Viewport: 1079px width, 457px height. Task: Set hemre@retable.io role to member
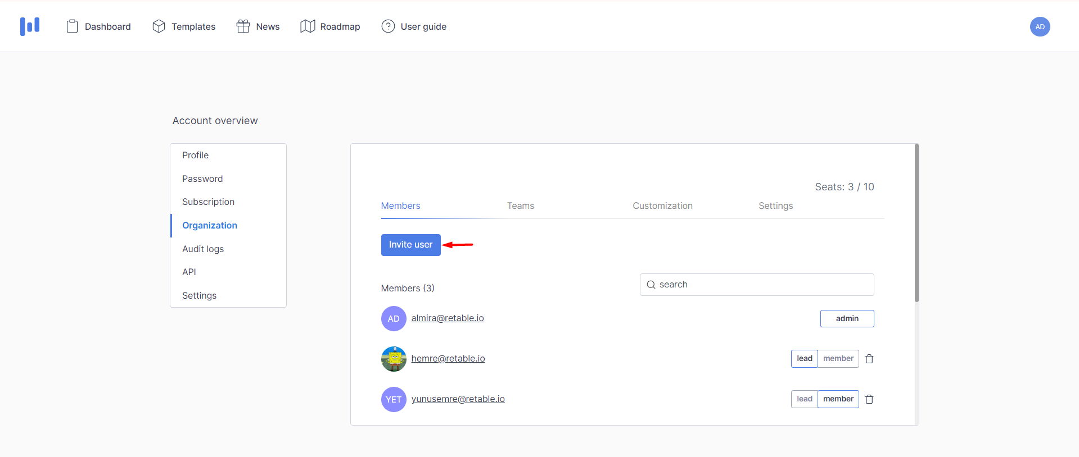[838, 359]
